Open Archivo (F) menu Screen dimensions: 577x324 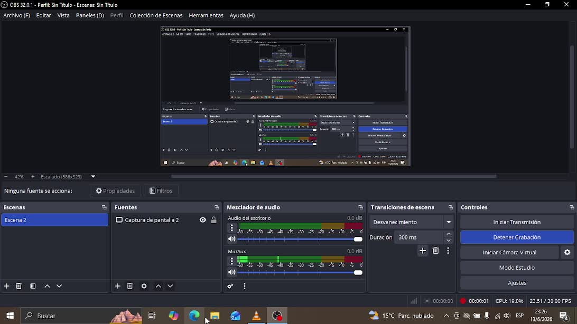[x=16, y=15]
